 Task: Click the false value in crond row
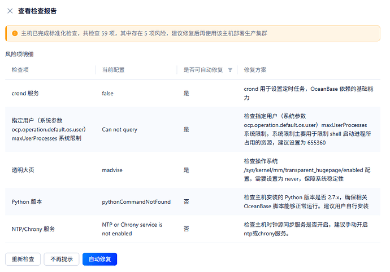[107, 94]
